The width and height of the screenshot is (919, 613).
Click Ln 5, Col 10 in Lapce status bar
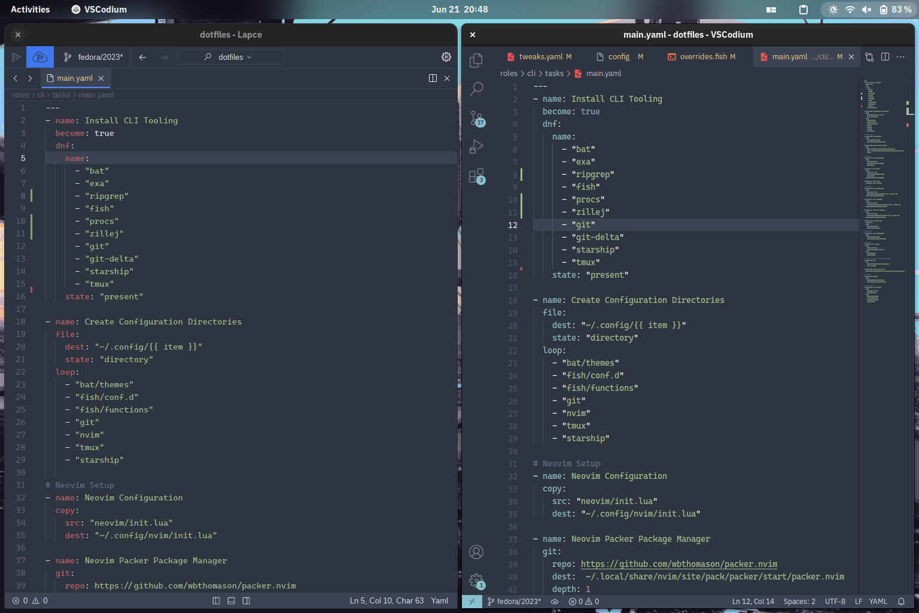[387, 600]
